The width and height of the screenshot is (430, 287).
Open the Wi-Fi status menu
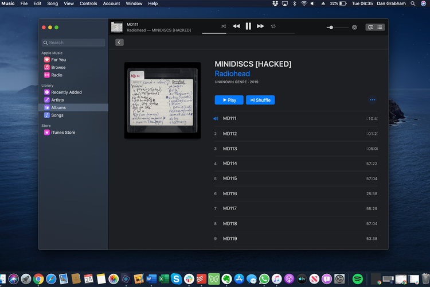click(x=303, y=3)
